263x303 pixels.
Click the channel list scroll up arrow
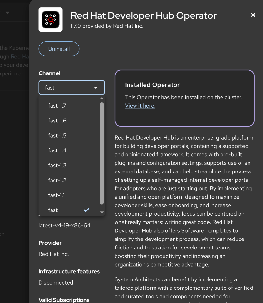pyautogui.click(x=102, y=99)
